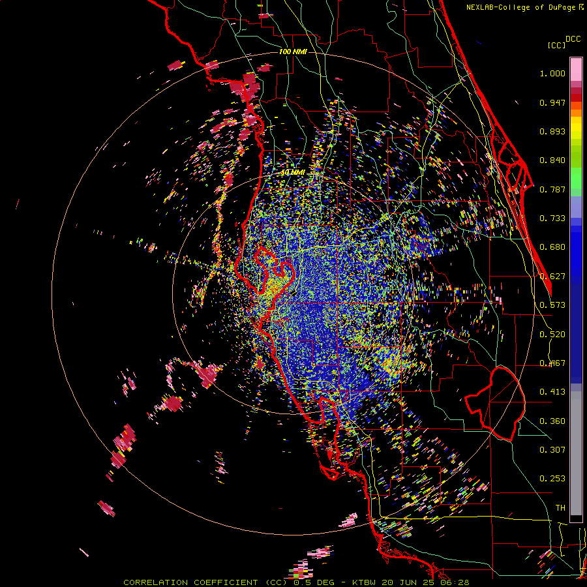Viewport: 587px width, 587px height.
Task: Select the 1.000 legend value
Action: [552, 73]
